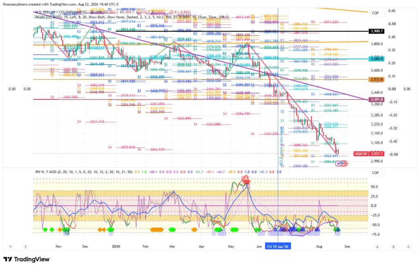The height and width of the screenshot is (268, 419).
Task: Click the 3,800.0 price axis value
Action: 377,44
